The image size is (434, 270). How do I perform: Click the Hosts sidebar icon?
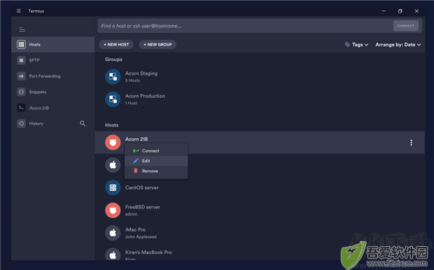pos(21,44)
